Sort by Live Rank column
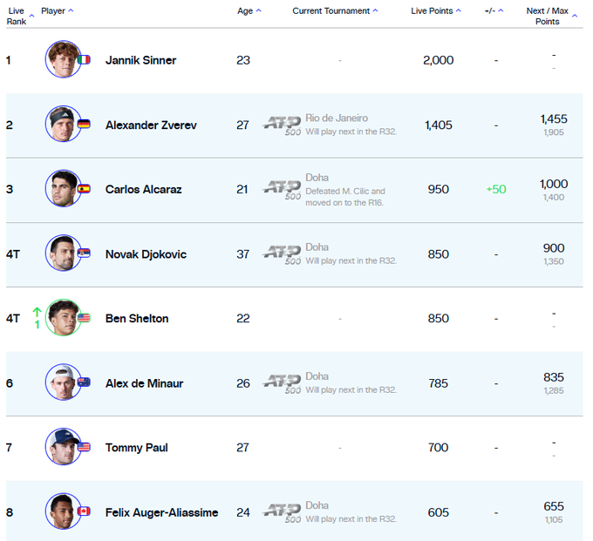The width and height of the screenshot is (593, 541). pyautogui.click(x=17, y=16)
